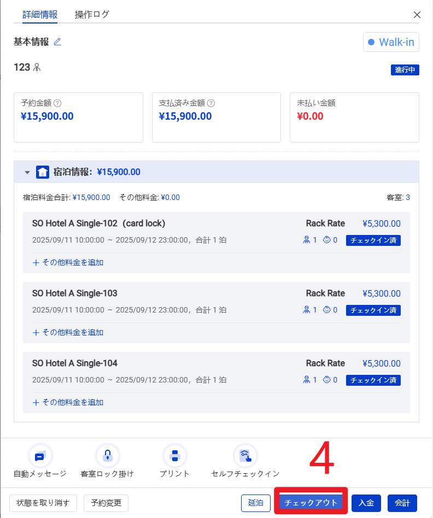Screen dimensions: 433x518
Task: Click the help icon next to 支払済み金額
Action: tap(211, 103)
